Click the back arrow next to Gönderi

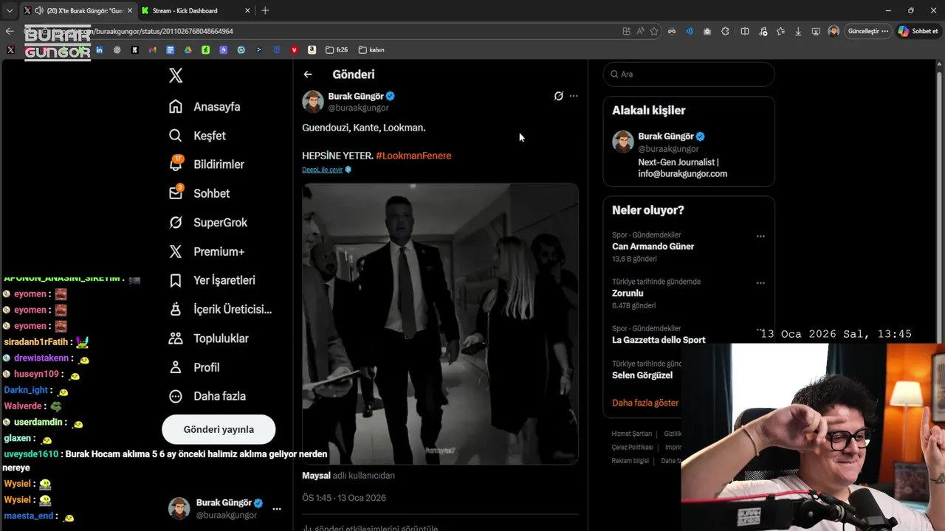(308, 74)
